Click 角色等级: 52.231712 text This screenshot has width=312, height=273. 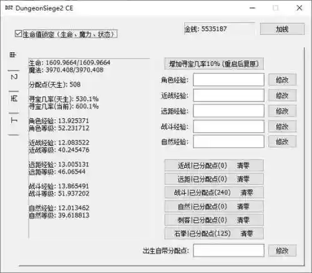59,128
